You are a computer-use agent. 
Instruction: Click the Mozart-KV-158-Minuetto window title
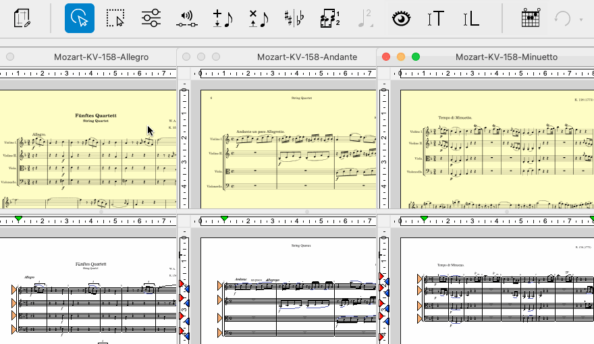point(506,57)
